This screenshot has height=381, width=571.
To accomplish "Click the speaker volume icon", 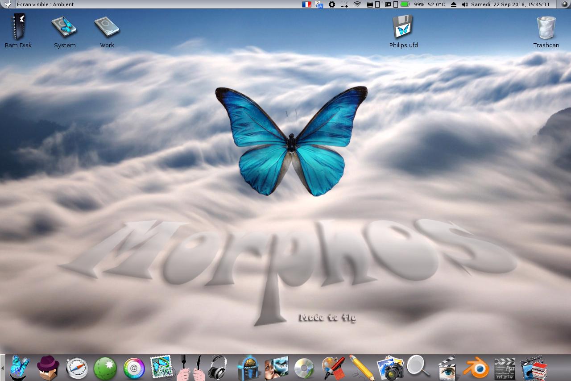I will (465, 4).
